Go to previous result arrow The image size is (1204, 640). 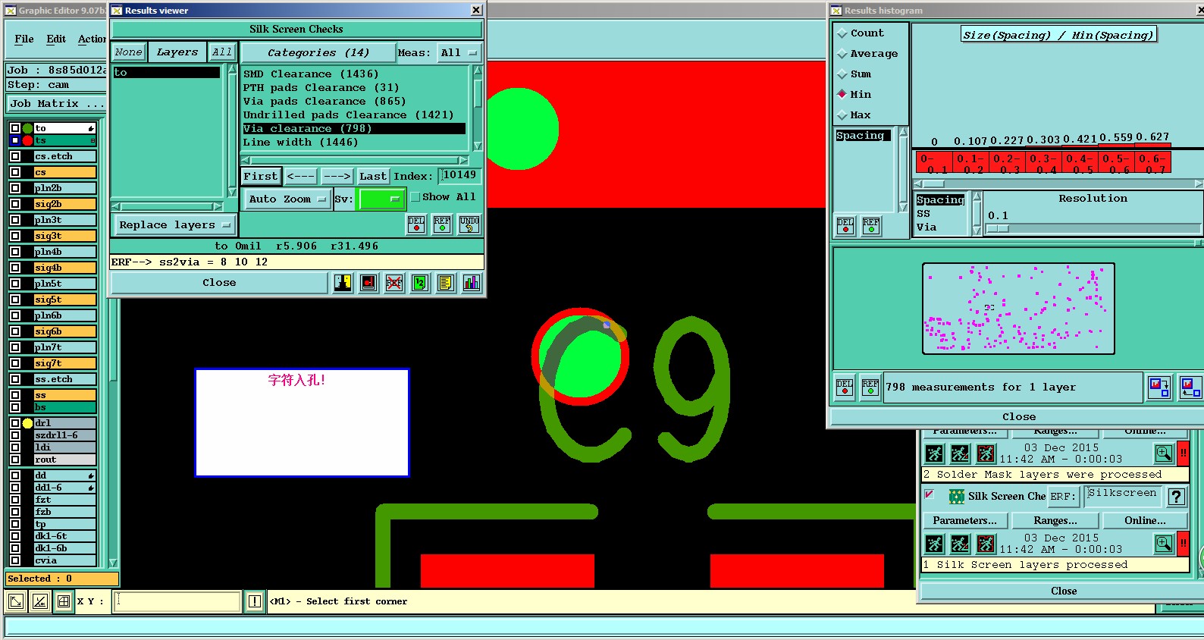point(301,176)
